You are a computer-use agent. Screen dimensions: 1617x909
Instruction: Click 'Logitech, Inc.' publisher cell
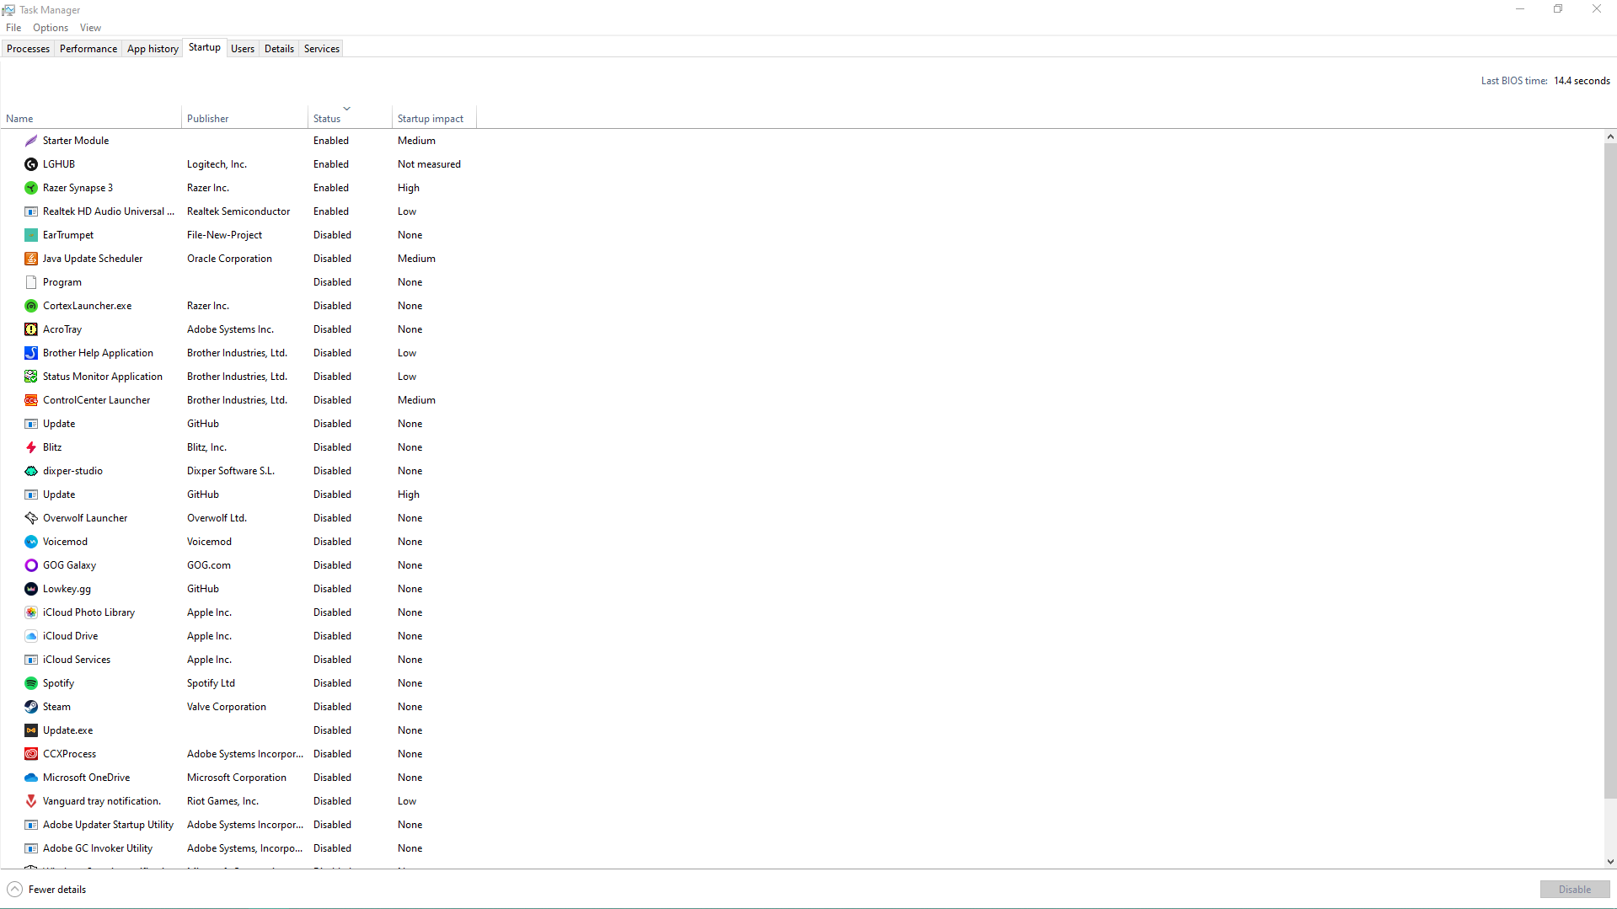[x=217, y=164]
